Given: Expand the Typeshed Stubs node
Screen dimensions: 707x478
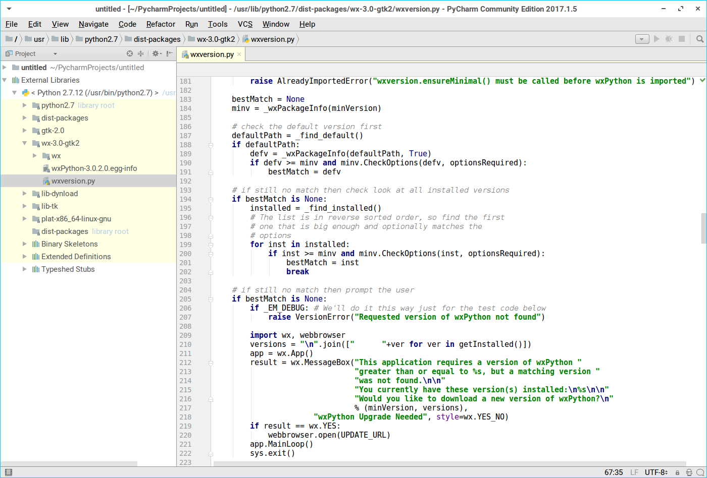Looking at the screenshot, I should pyautogui.click(x=25, y=269).
